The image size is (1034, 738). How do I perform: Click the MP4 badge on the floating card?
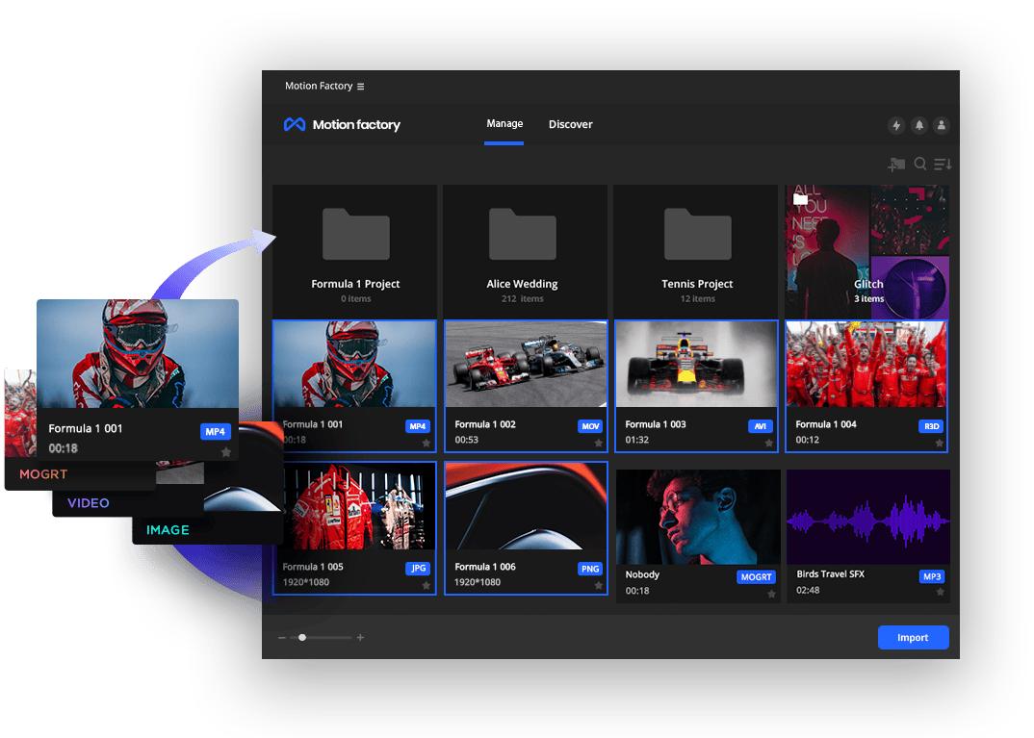(215, 432)
